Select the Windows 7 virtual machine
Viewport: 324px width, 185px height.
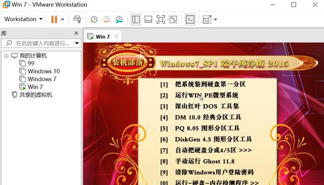click(42, 79)
